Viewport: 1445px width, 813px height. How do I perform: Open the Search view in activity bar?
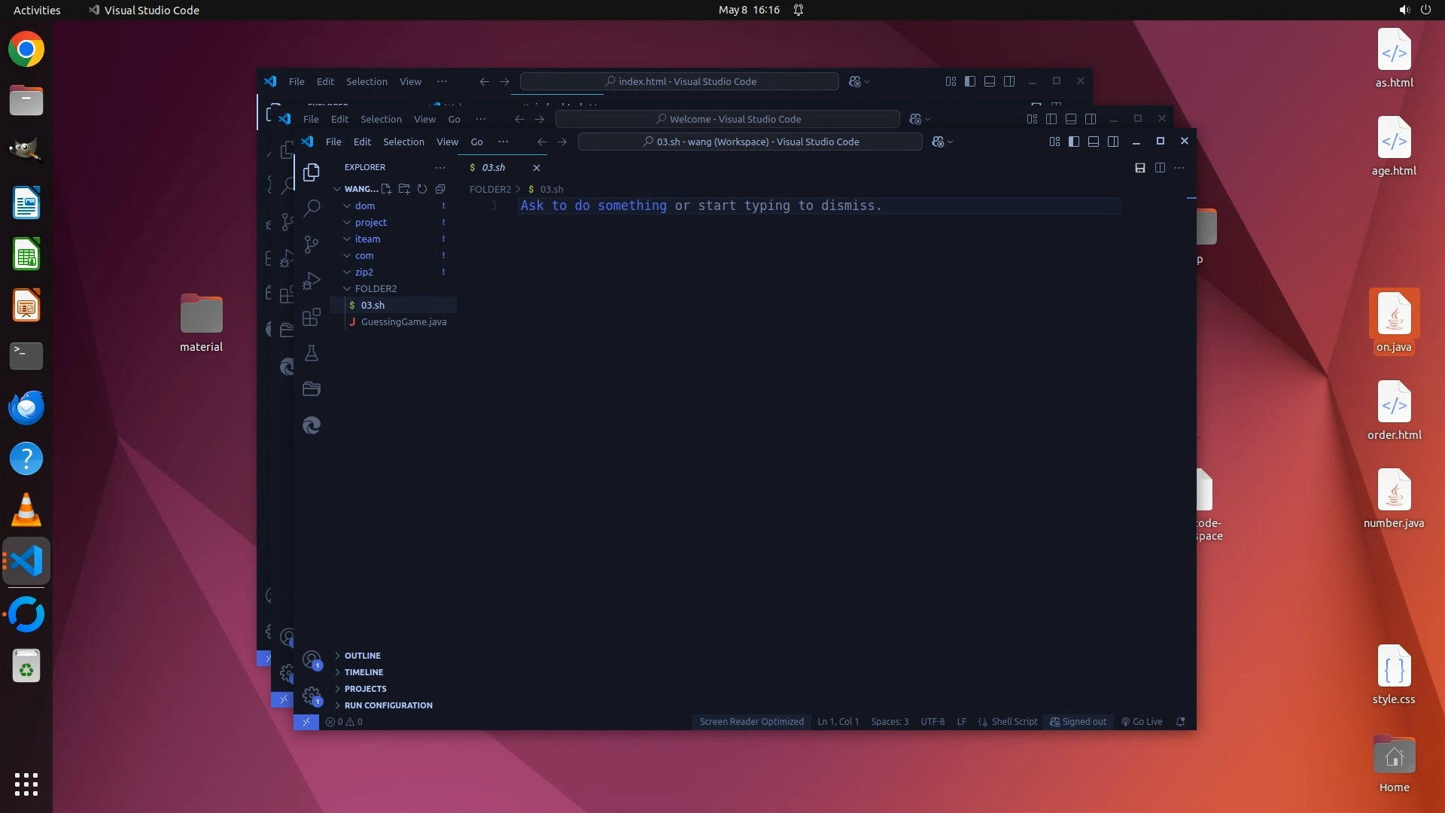(x=312, y=208)
